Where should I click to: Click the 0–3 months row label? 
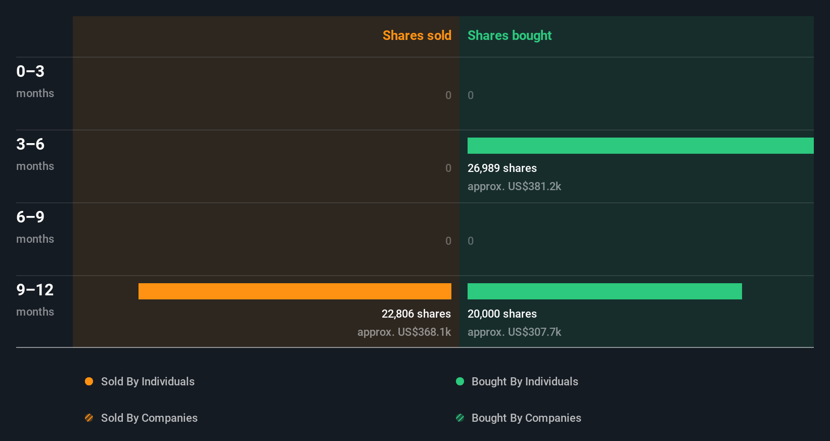click(35, 81)
